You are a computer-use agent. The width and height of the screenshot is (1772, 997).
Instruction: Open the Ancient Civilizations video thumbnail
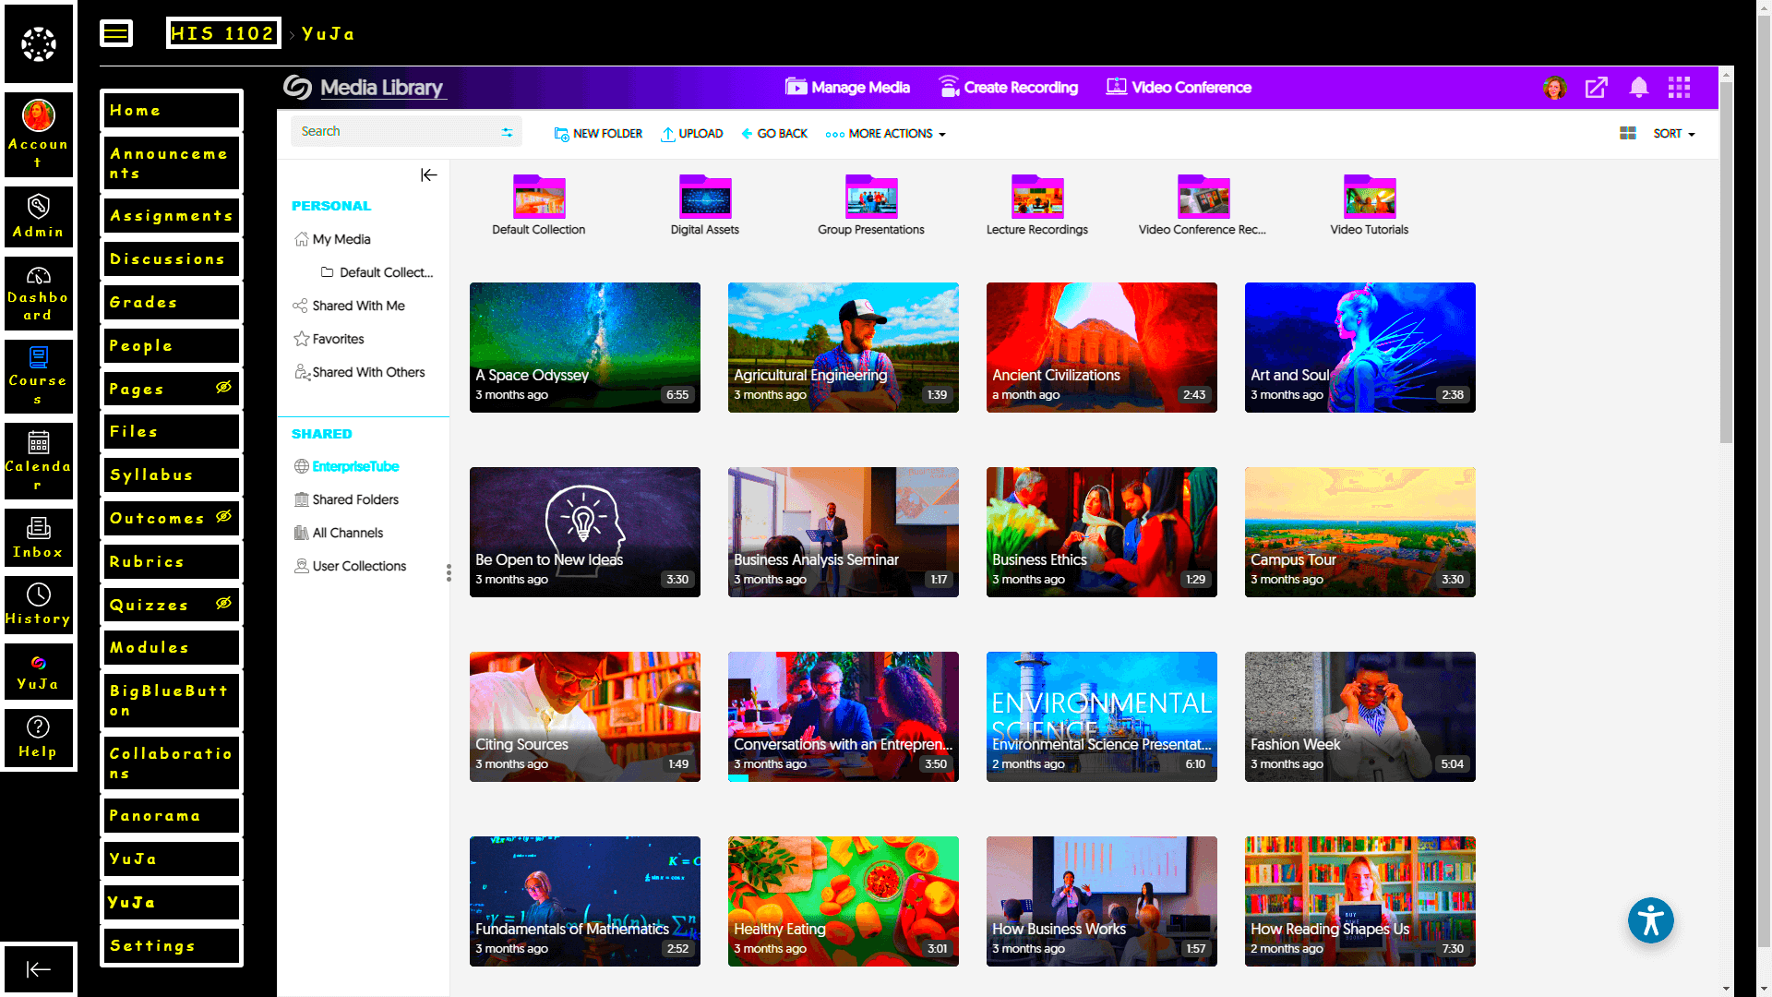pos(1102,347)
